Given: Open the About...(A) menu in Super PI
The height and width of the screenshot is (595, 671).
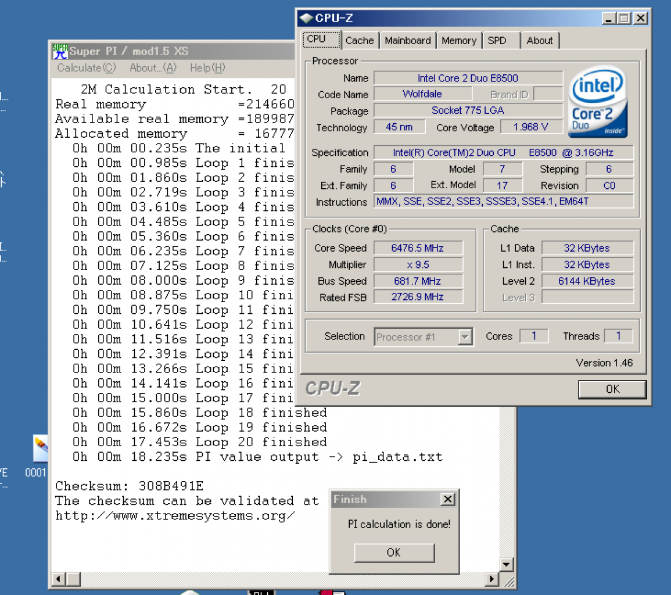Looking at the screenshot, I should click(x=153, y=68).
